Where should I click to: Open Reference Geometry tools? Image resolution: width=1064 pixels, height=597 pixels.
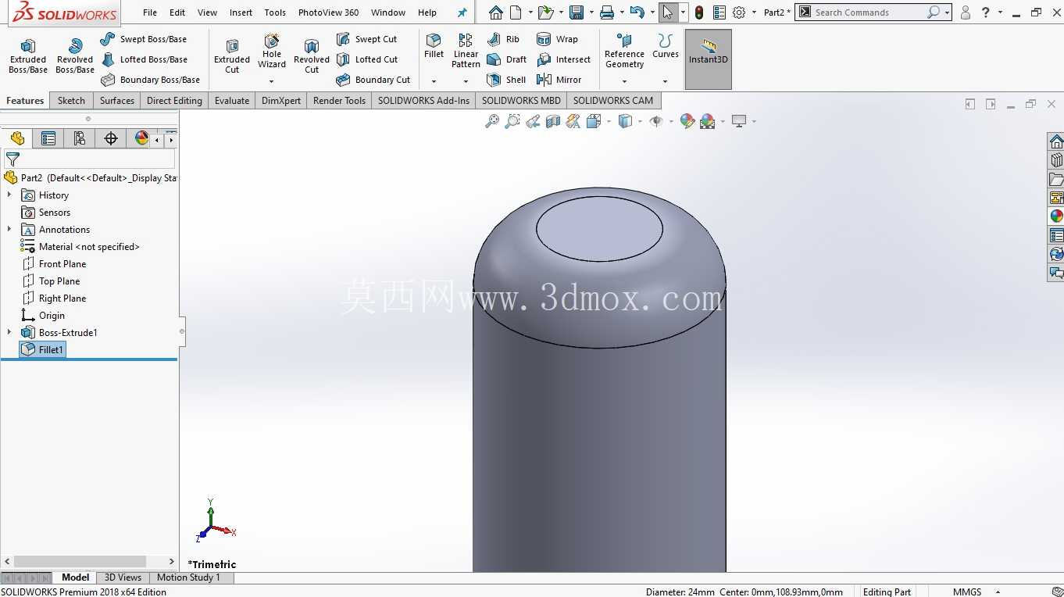click(x=624, y=52)
